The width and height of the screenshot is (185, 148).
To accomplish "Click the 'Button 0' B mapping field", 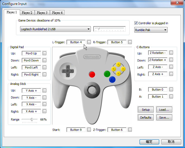I will point(158,90).
